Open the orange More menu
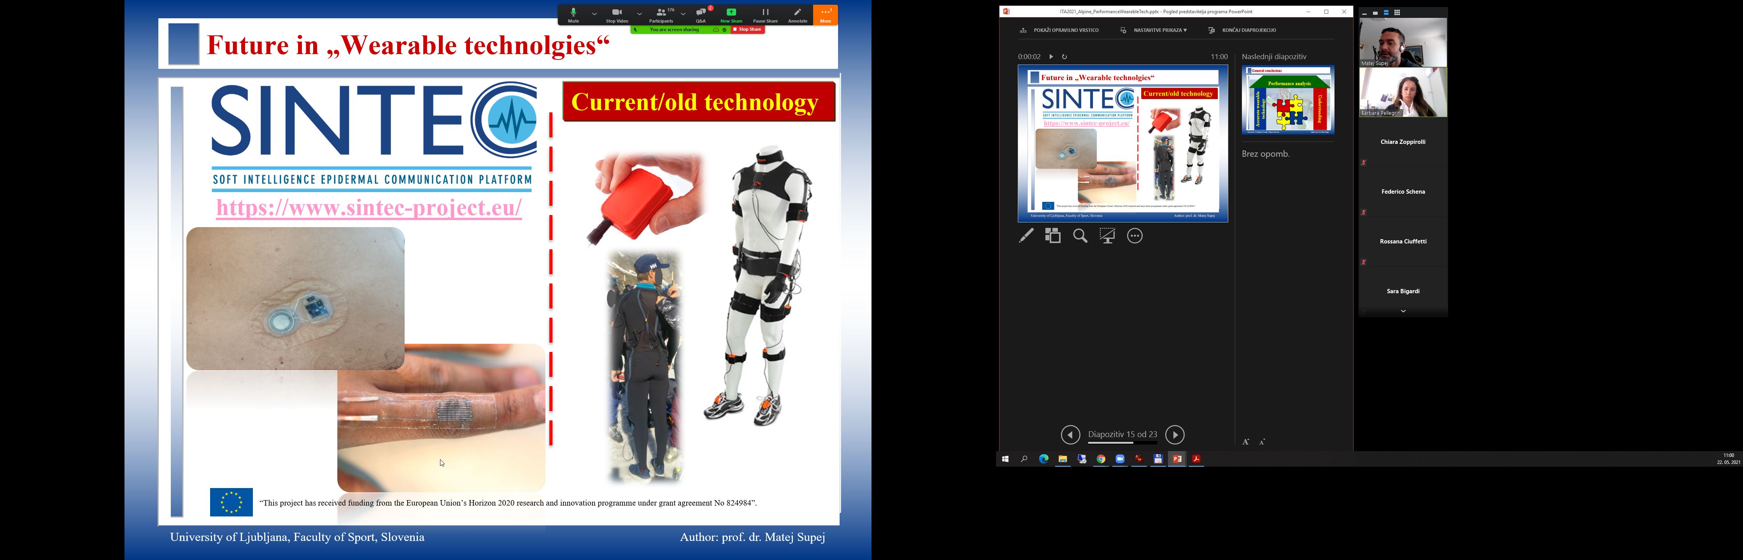The height and width of the screenshot is (560, 1743). tap(826, 15)
